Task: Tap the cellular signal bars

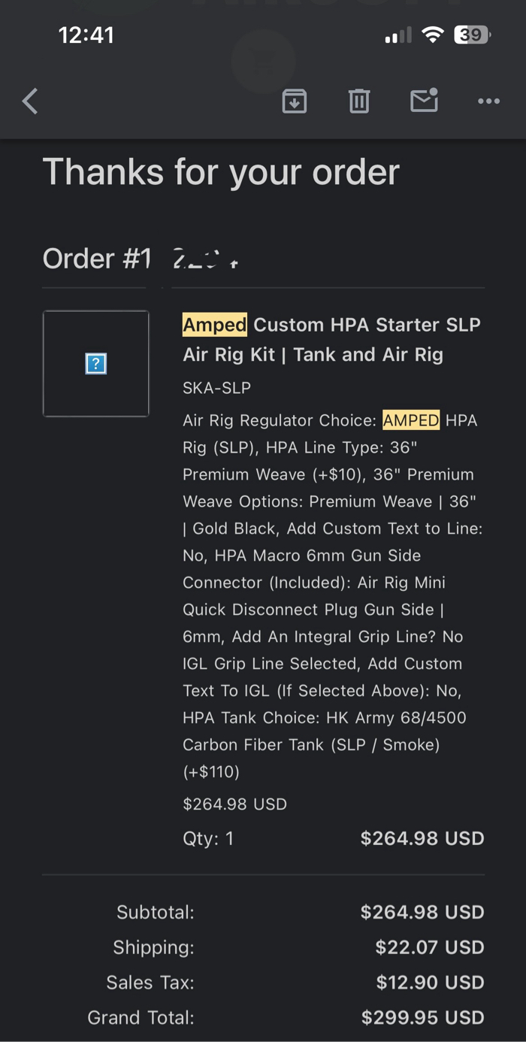Action: [x=398, y=35]
